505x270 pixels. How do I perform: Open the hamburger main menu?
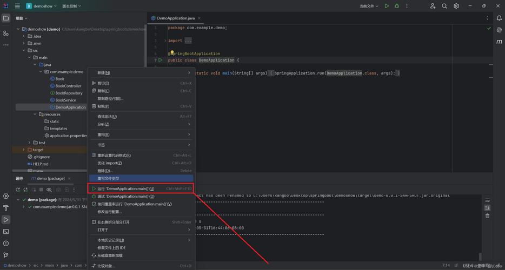tap(17, 6)
